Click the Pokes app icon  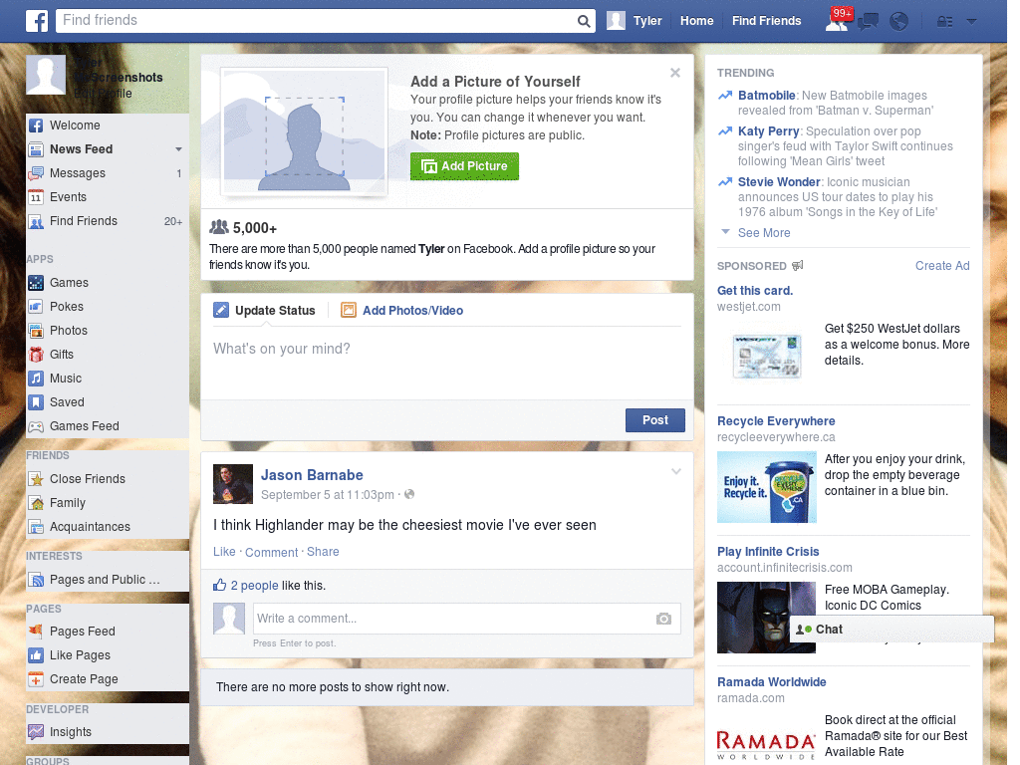(36, 307)
